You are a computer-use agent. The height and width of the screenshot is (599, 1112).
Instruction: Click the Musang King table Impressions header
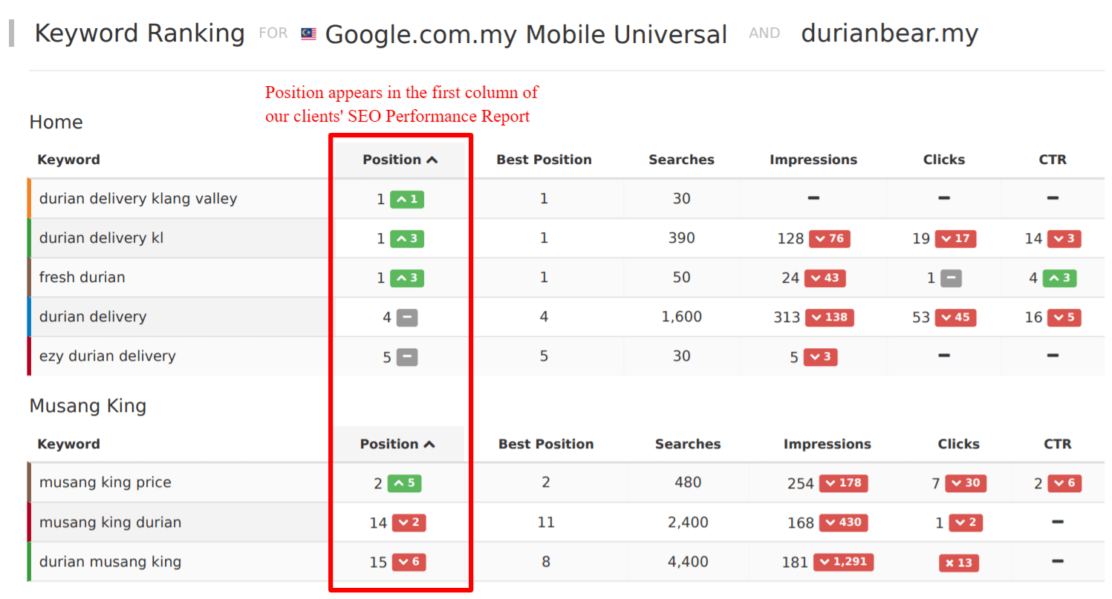(x=827, y=444)
